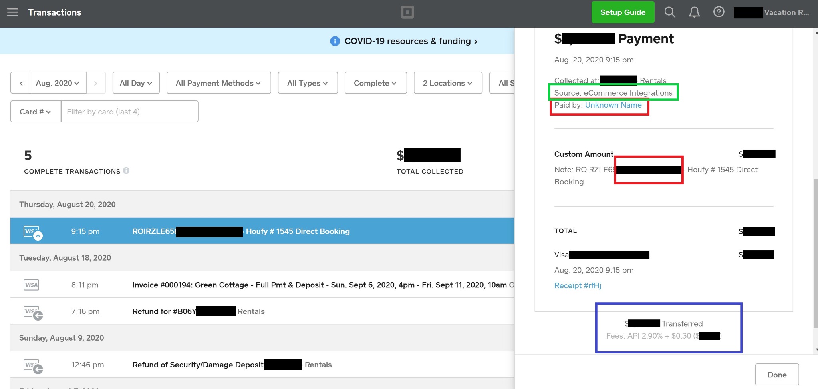The width and height of the screenshot is (818, 389).
Task: Open the Receipt #rfHj link
Action: point(578,285)
